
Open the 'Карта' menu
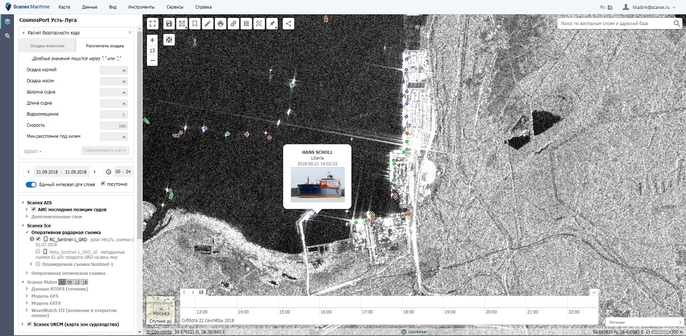(64, 7)
